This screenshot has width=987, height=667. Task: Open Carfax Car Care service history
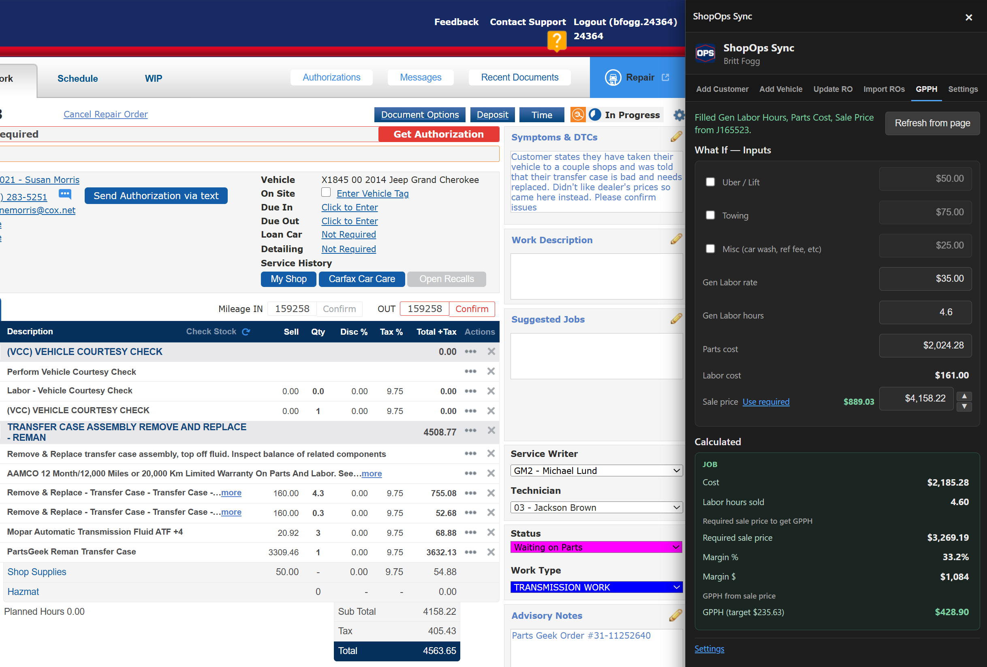coord(361,279)
